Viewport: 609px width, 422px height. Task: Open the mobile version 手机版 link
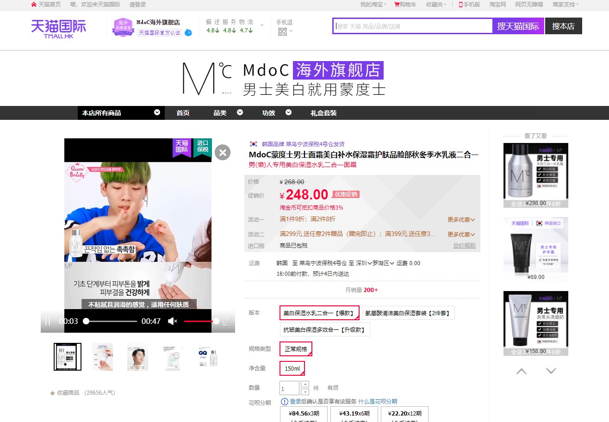[x=469, y=4]
